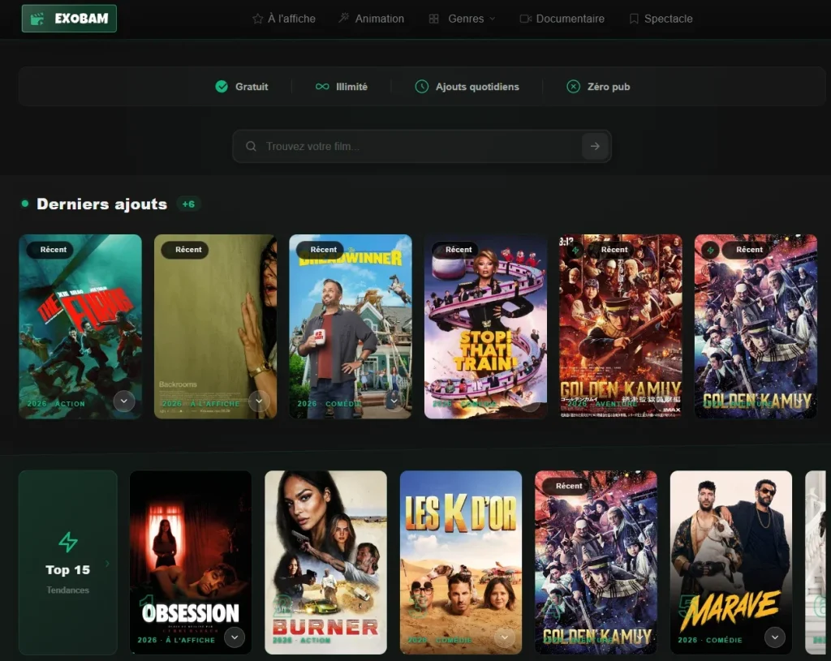
Task: Expand chevron on the Backrooms poster
Action: click(x=259, y=401)
